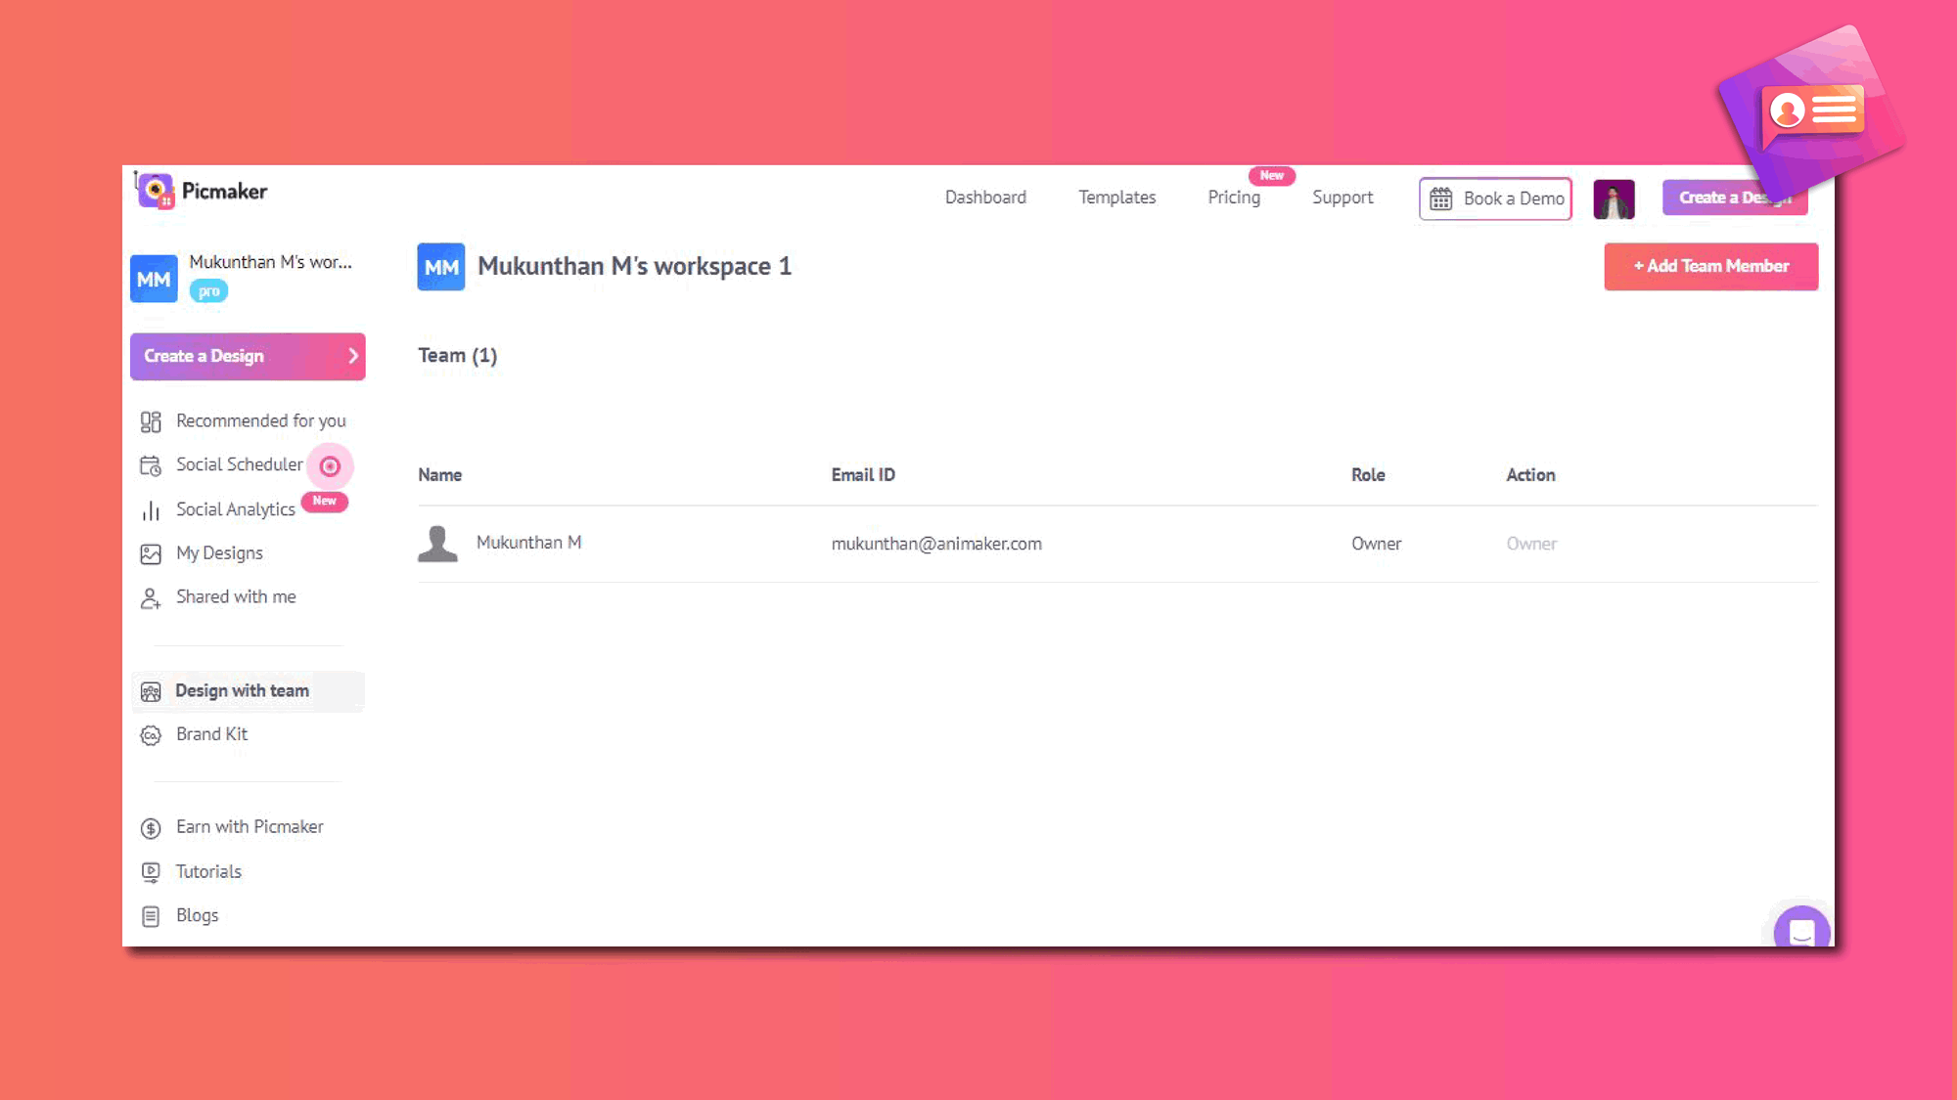
Task: Click the MM workspace badge in sidebar
Action: [x=154, y=279]
